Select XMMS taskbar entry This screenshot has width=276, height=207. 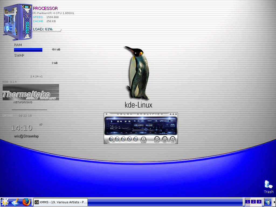click(61, 202)
